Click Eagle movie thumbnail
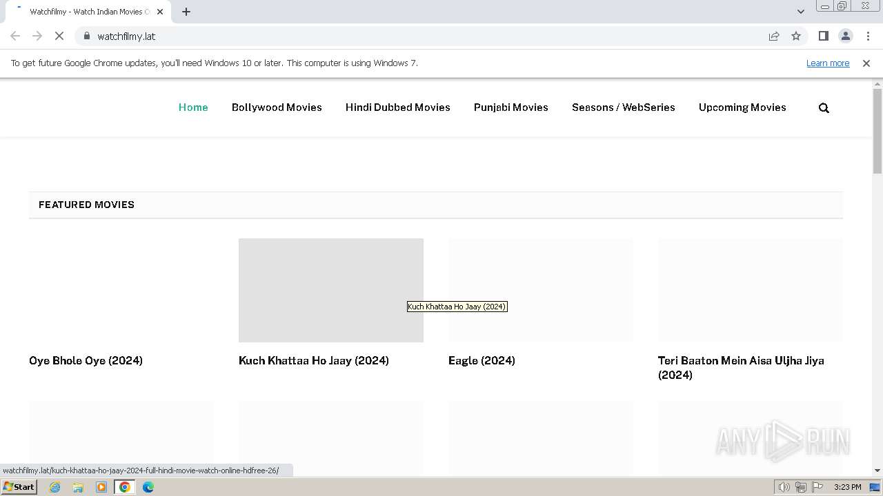Image resolution: width=883 pixels, height=496 pixels. pos(541,290)
